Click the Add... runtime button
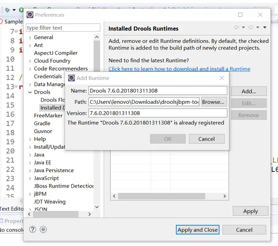The image size is (278, 246). coord(249,91)
